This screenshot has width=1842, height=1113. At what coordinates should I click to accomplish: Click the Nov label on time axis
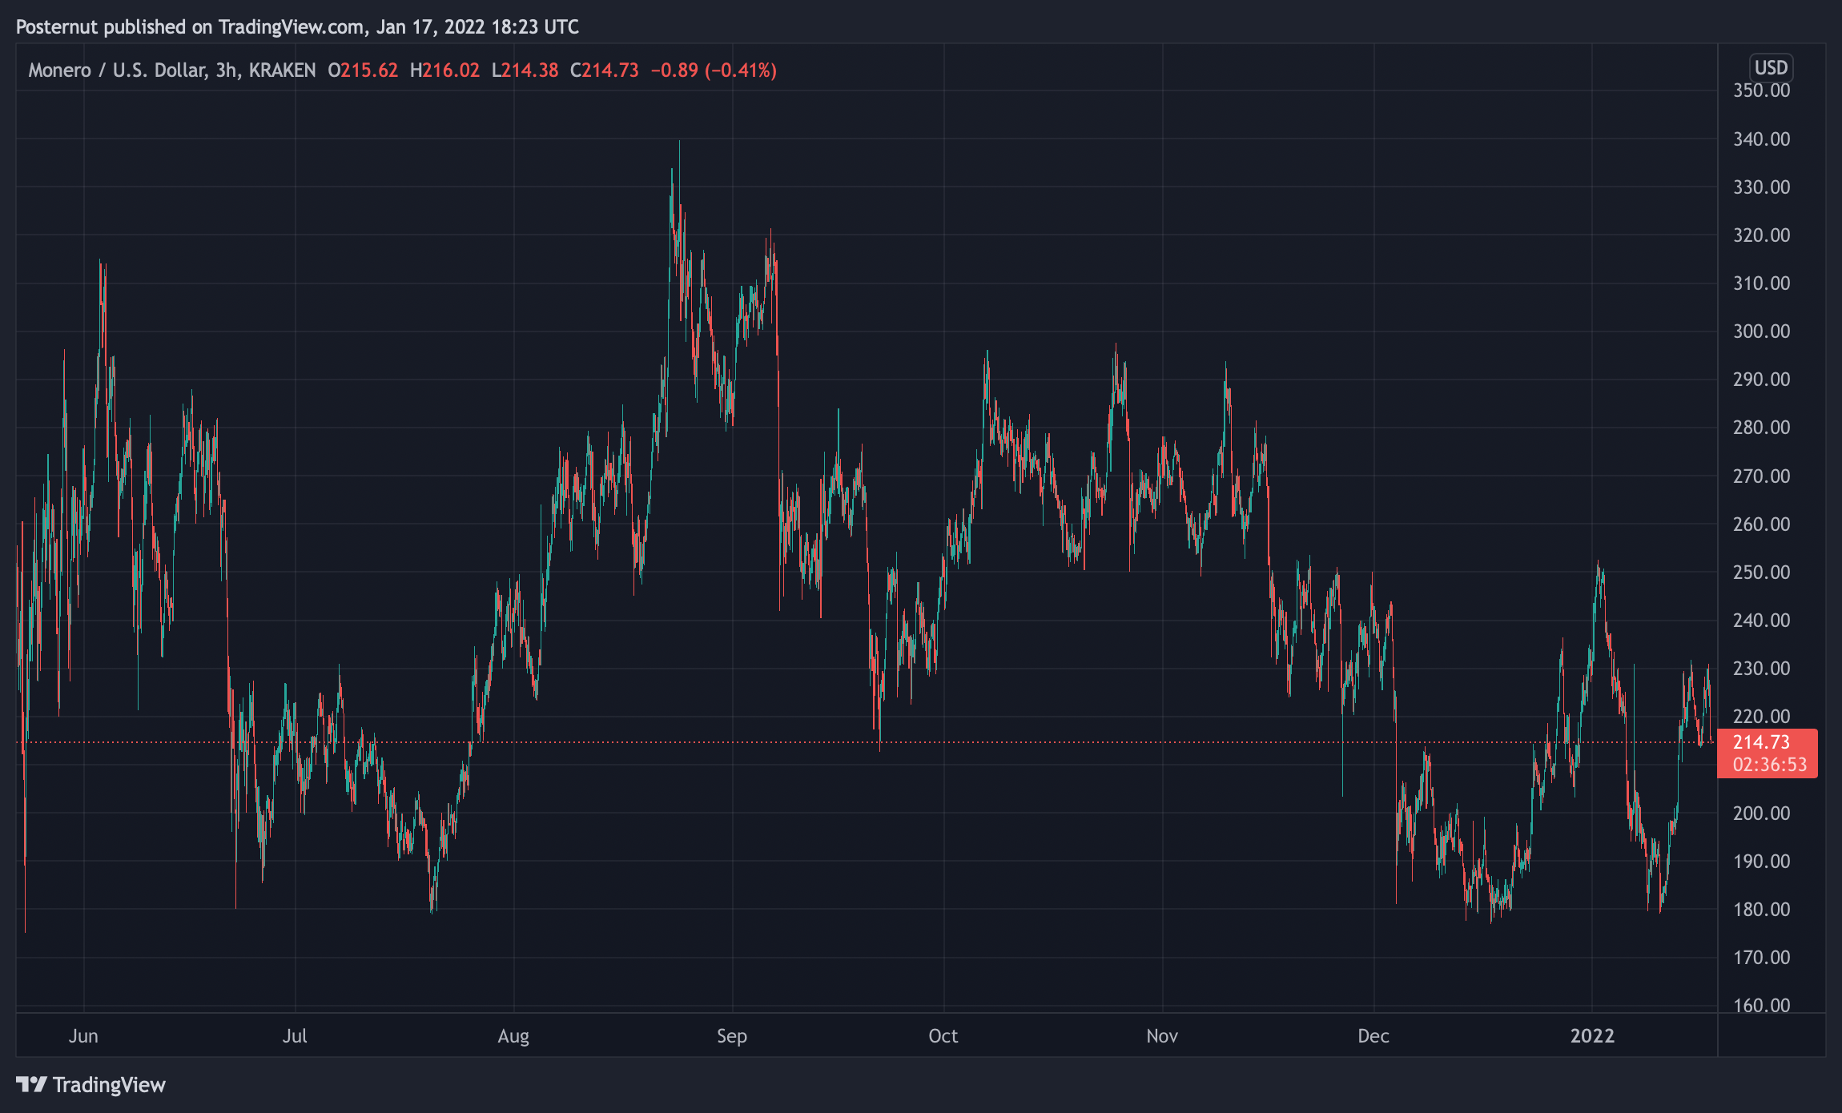coord(1162,1035)
